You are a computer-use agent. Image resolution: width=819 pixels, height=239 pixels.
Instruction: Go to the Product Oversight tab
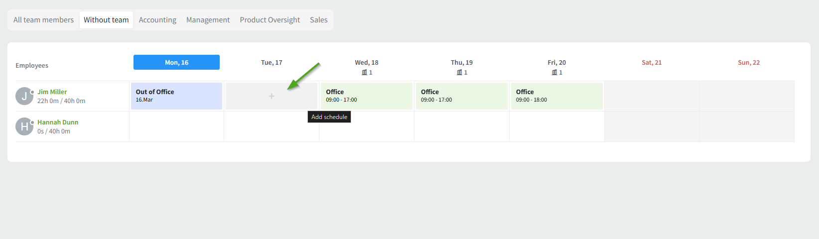(270, 20)
